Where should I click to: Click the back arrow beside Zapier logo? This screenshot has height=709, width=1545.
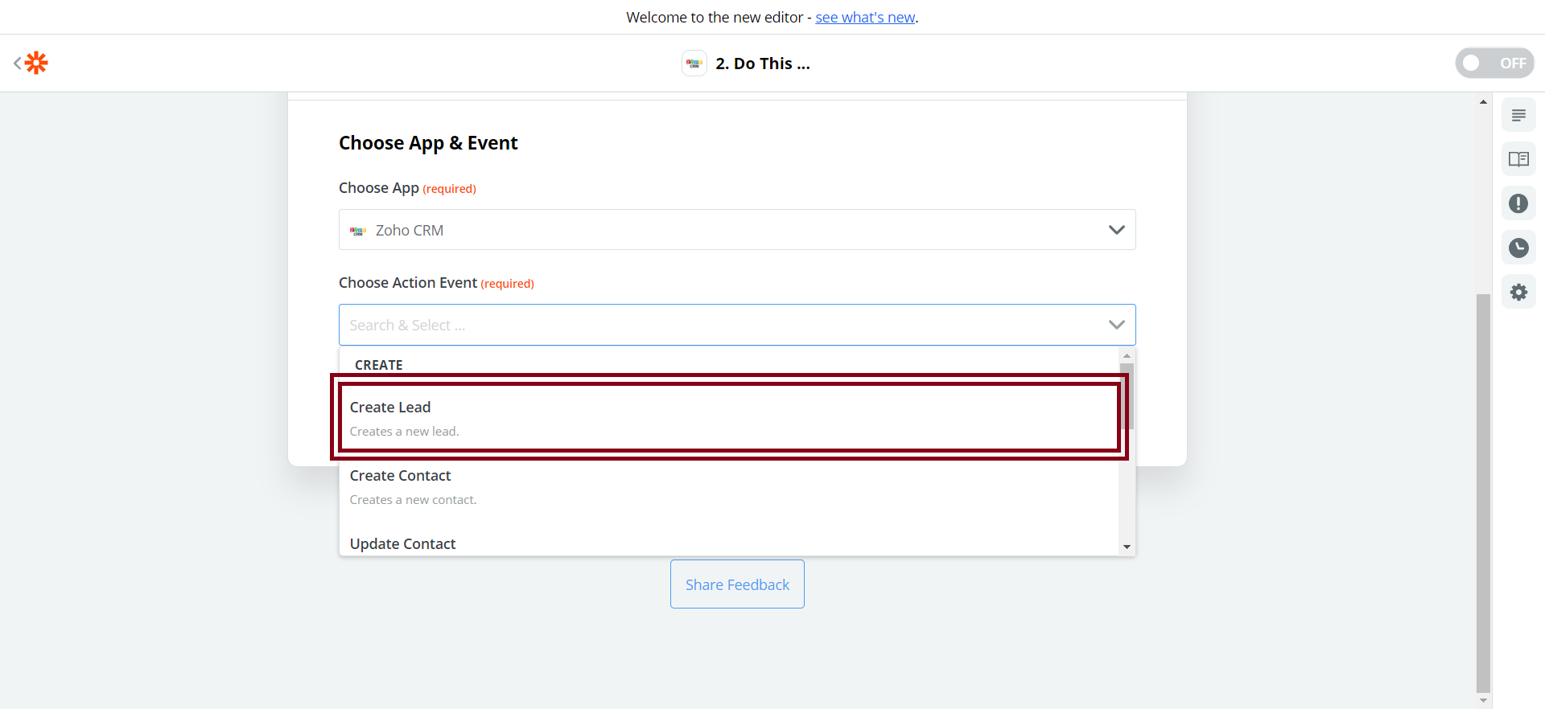pos(17,63)
